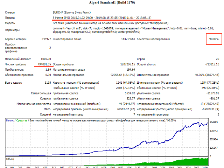Viewport: 224px width, 168px height.
Task: Click the initial deposit value 1000.00
Action: 46,59
